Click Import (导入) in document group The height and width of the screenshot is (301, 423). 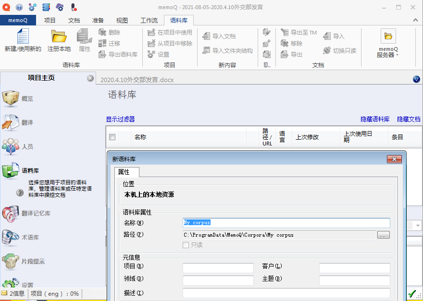(x=334, y=36)
